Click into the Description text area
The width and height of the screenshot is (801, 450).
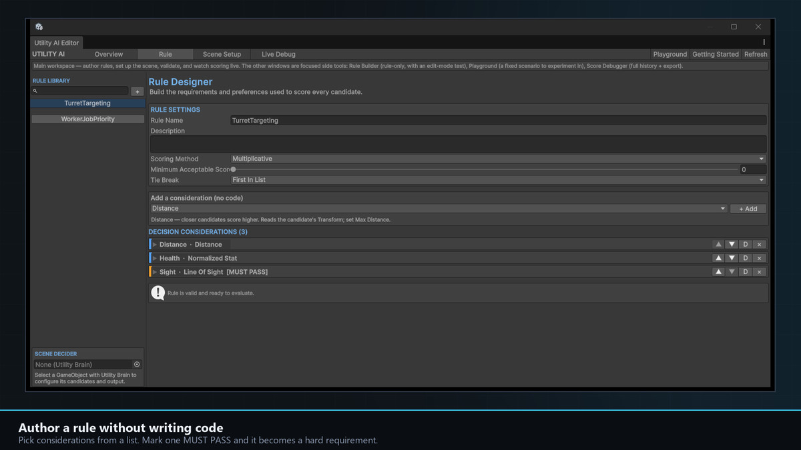coord(458,144)
